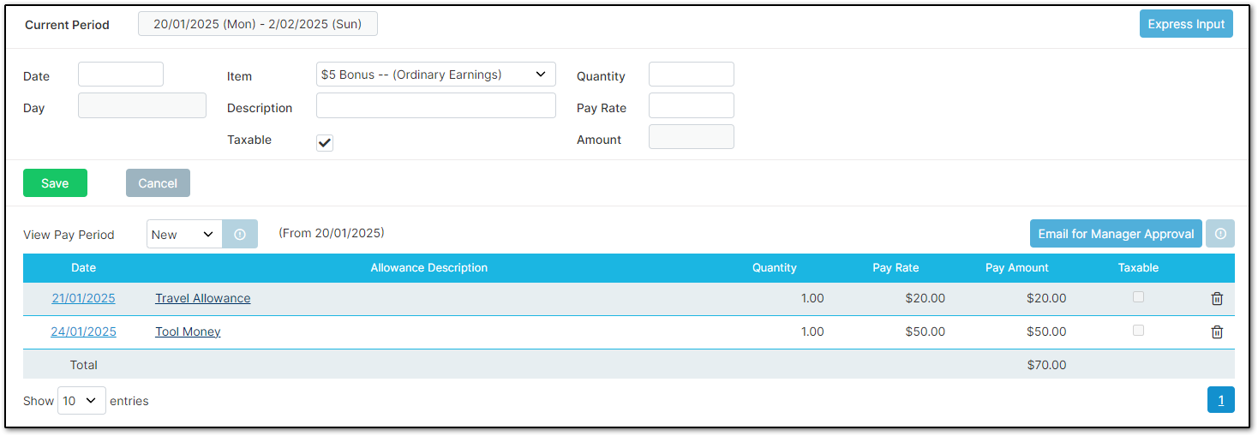Viewport: 1258px width, 436px height.
Task: Click into the Quantity input field
Action: click(x=691, y=75)
